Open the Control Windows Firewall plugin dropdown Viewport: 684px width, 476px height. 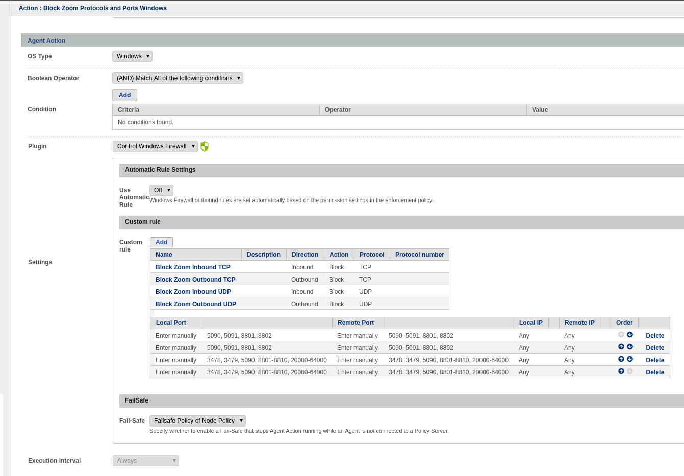click(x=155, y=146)
